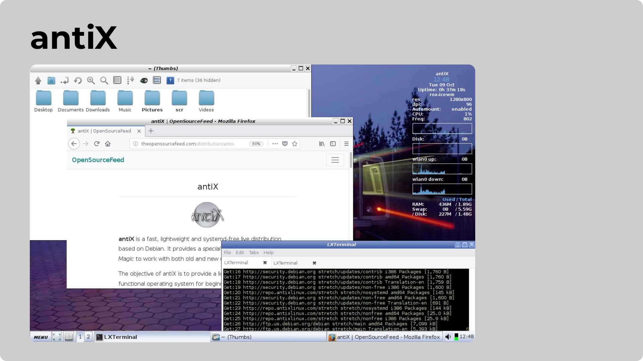The image size is (643, 361).
Task: Go up to the parent directory in ROX-Filer
Action: pos(38,80)
